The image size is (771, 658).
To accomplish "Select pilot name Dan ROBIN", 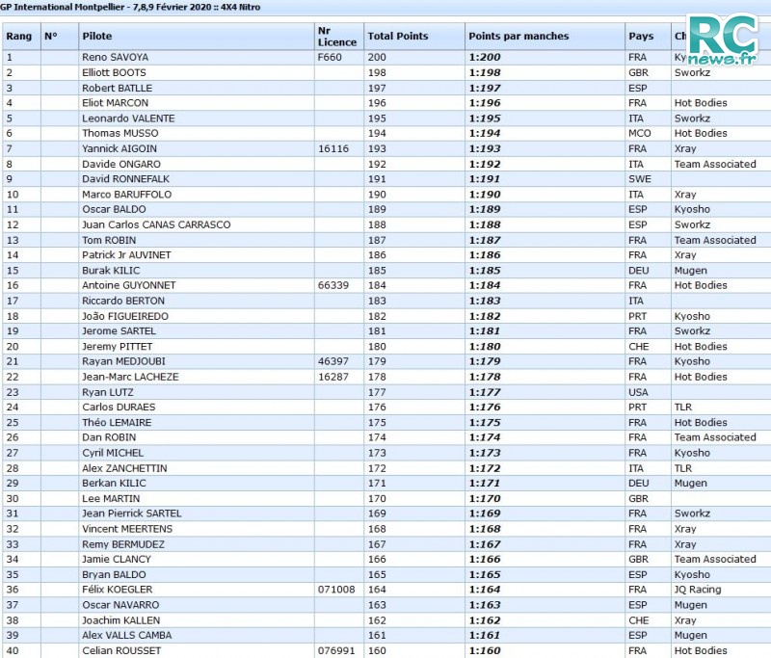I will pyautogui.click(x=109, y=437).
